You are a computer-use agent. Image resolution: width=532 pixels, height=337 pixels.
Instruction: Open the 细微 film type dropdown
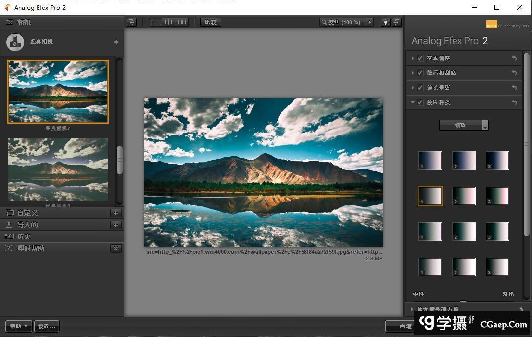(x=463, y=125)
